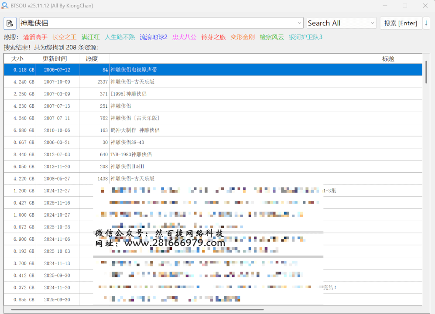This screenshot has width=435, height=314.
Task: Click the 标题 column header
Action: [388, 58]
